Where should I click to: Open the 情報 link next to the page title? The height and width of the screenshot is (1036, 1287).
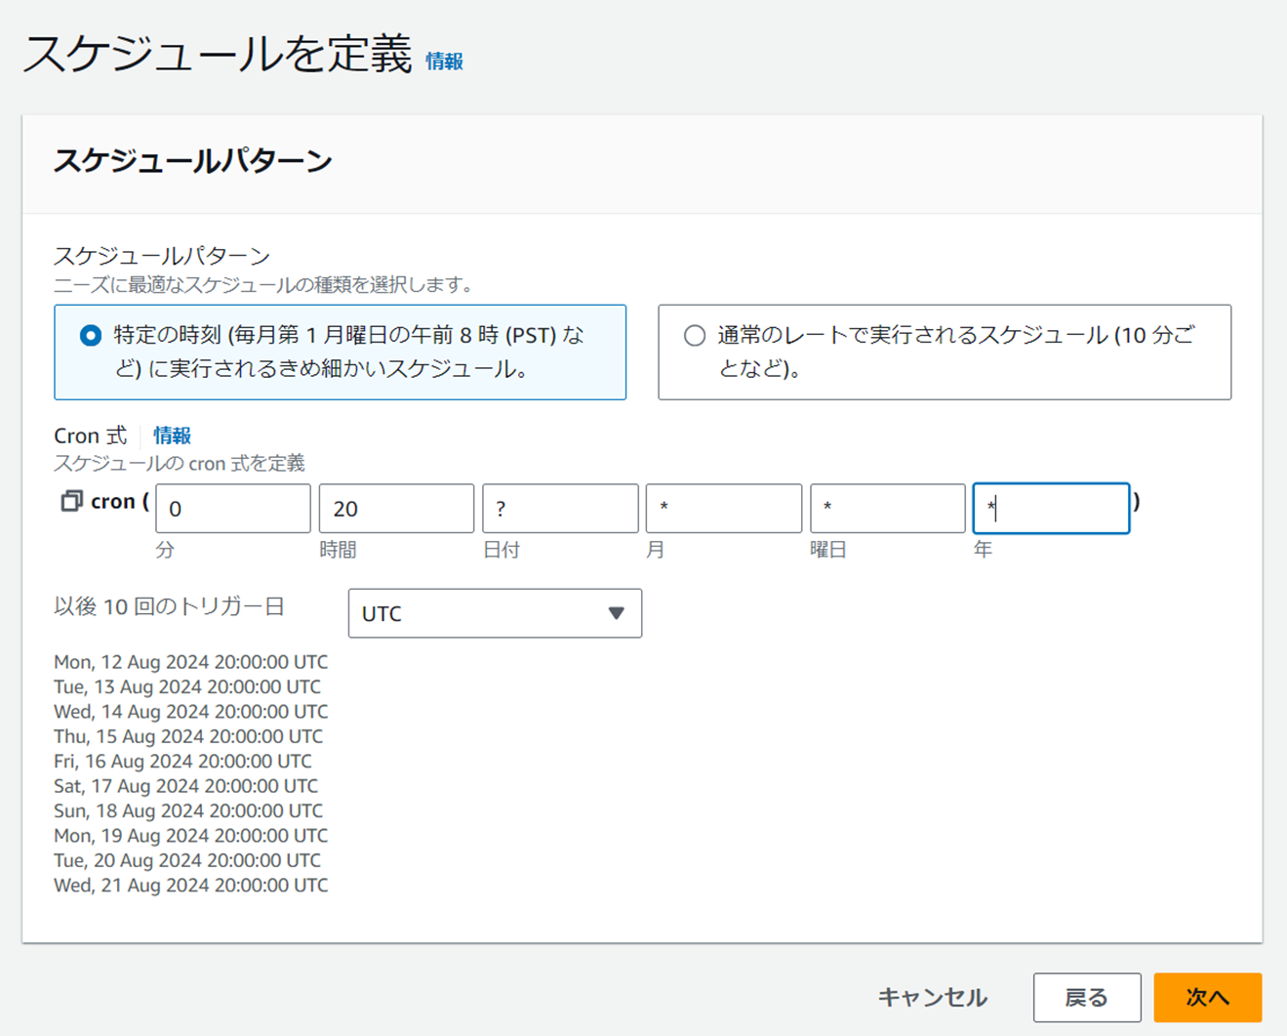point(444,62)
